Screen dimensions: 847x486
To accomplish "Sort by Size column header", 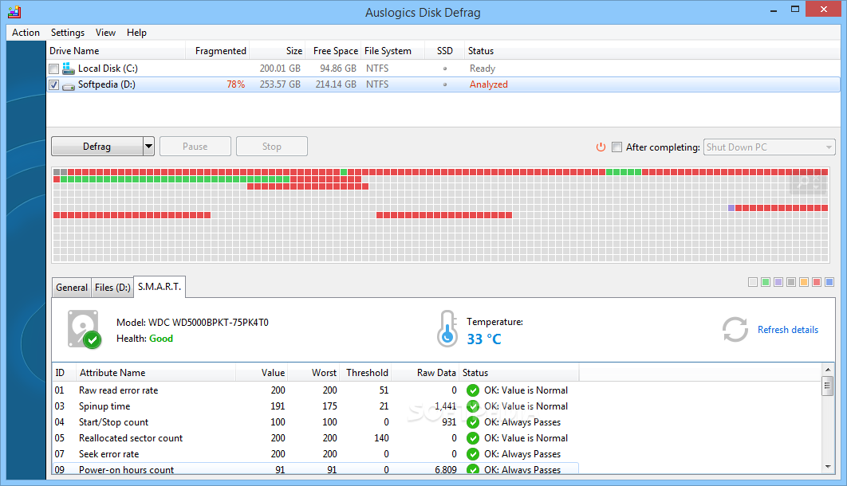I will pos(278,51).
